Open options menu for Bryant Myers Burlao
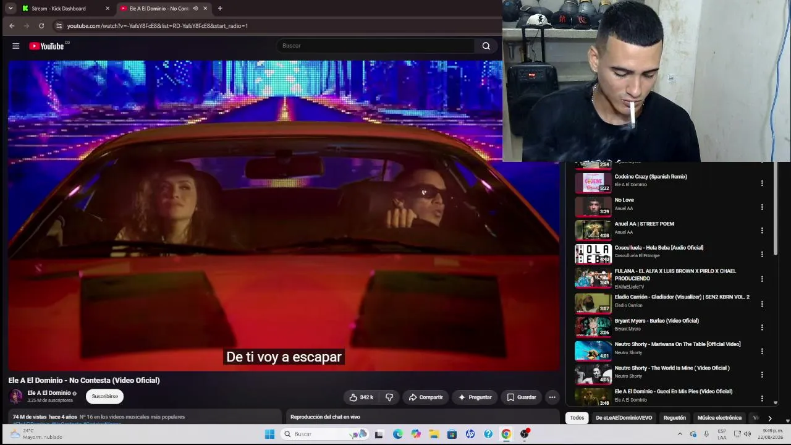The height and width of the screenshot is (445, 791). (x=762, y=328)
